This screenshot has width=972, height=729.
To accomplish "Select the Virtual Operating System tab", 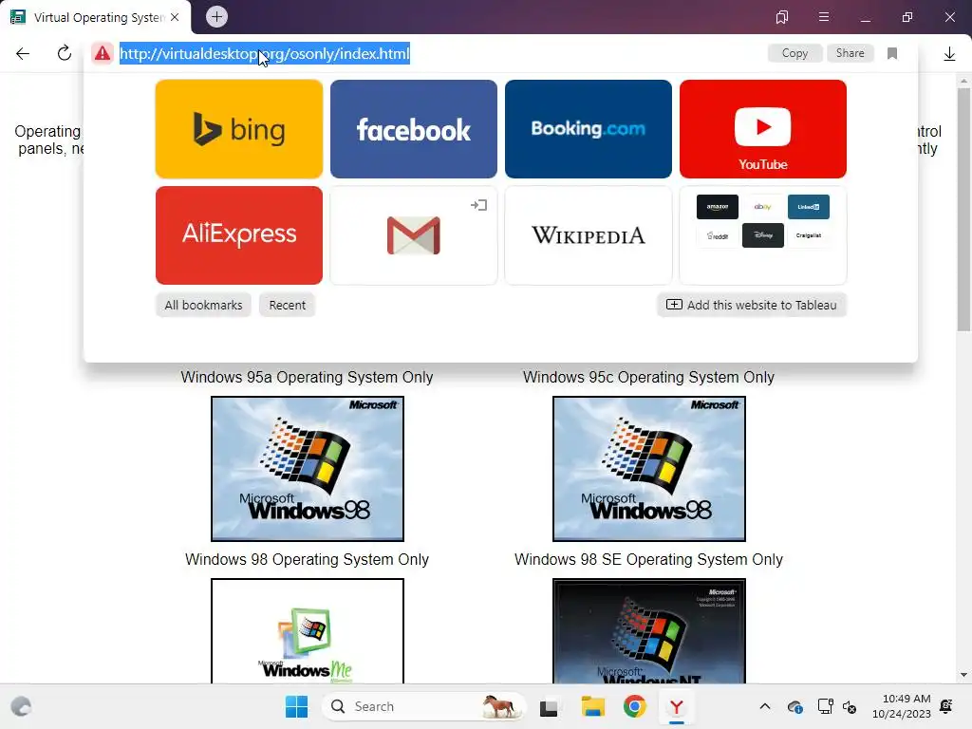I will (96, 17).
